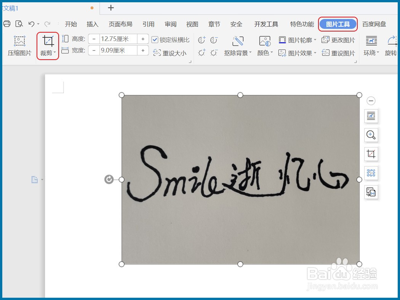Image resolution: width=400 pixels, height=300 pixels.
Task: Open the zoom magnifier icon beside the image
Action: tap(371, 135)
